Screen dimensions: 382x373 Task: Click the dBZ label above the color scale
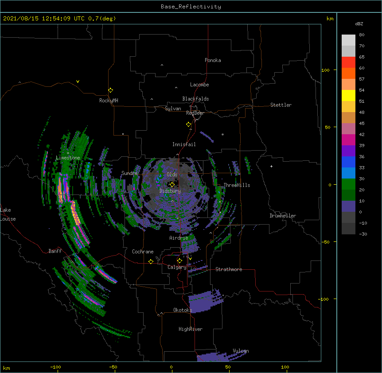pos(359,23)
